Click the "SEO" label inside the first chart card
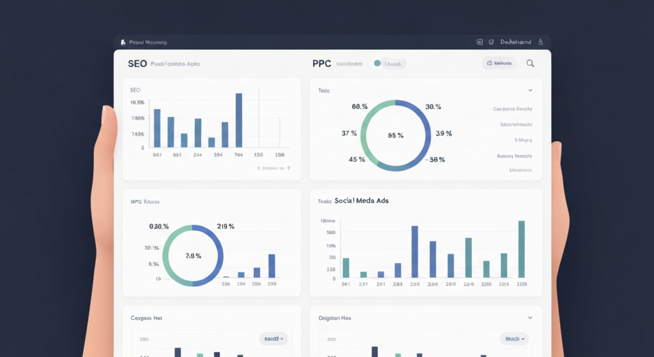This screenshot has height=357, width=654. click(x=135, y=90)
